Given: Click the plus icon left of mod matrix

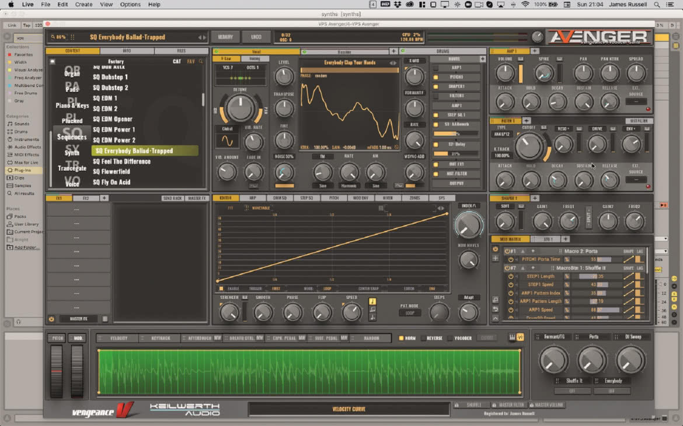Looking at the screenshot, I should tap(495, 258).
